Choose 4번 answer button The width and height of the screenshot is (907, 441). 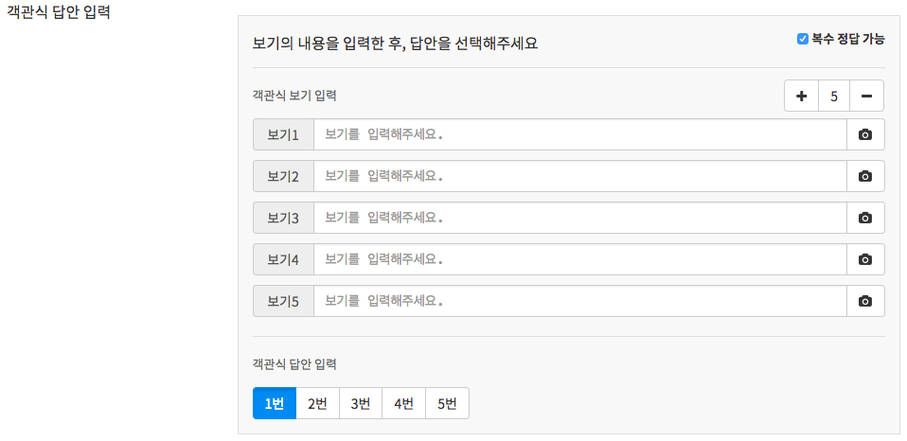tap(403, 403)
